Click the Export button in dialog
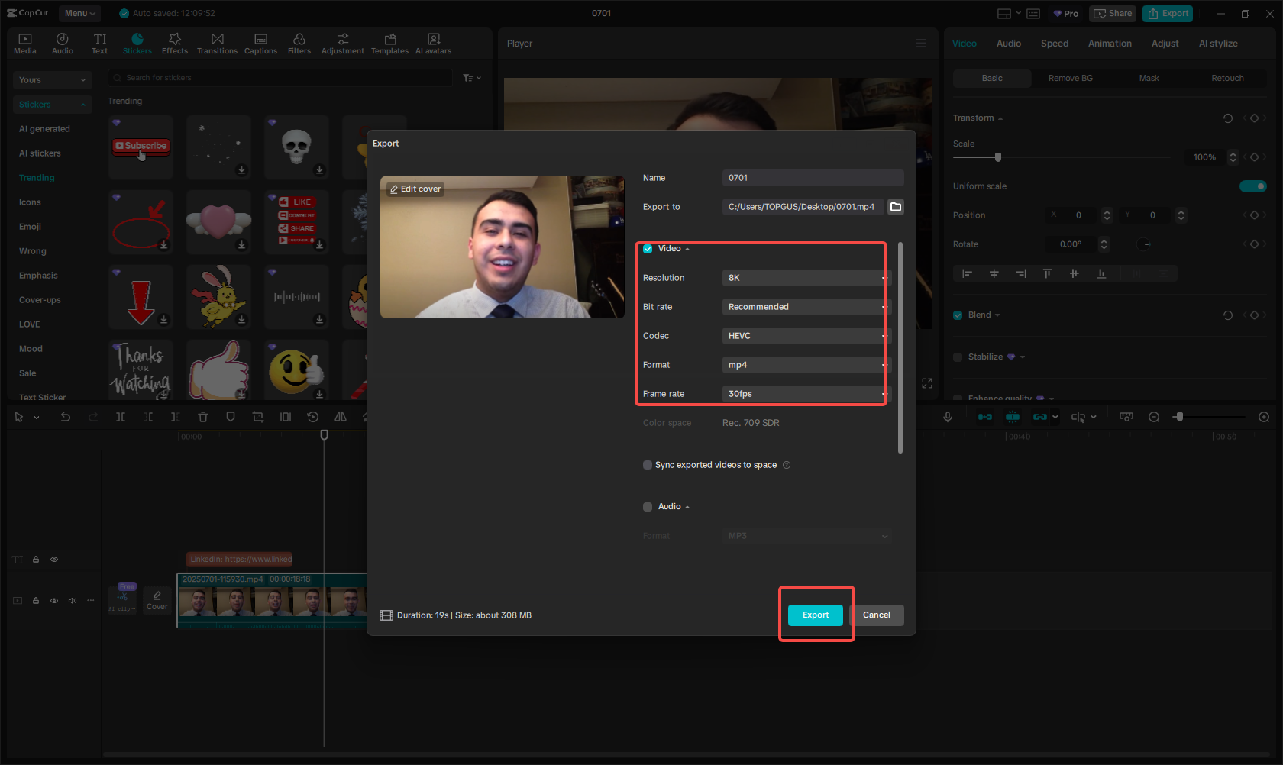The image size is (1283, 765). [816, 615]
